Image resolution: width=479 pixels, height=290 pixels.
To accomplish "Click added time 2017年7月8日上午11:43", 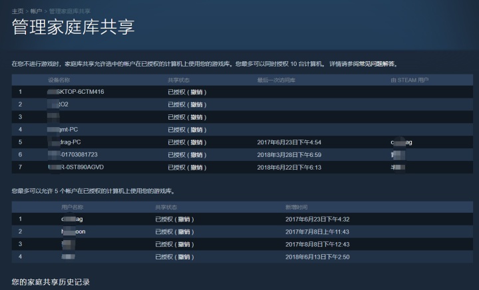I will [x=317, y=231].
